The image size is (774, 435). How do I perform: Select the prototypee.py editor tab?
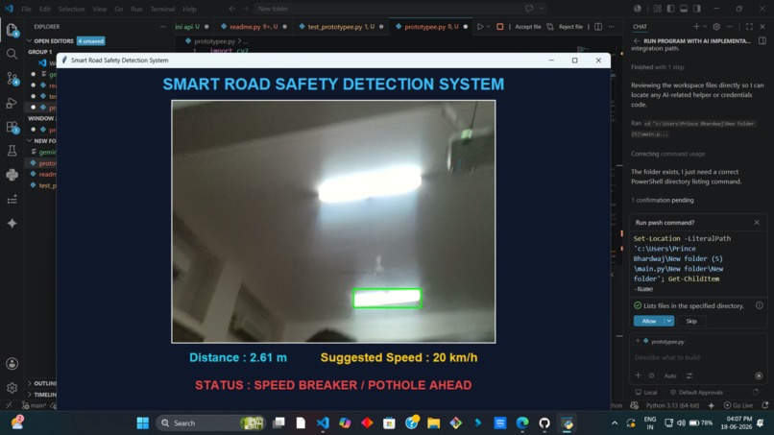click(431, 27)
